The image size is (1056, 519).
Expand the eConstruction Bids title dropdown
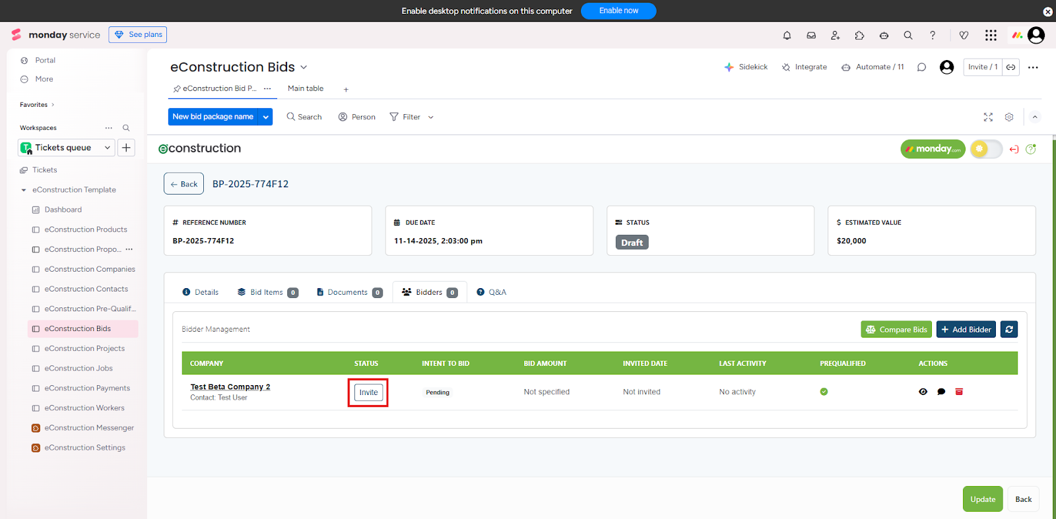pyautogui.click(x=304, y=67)
